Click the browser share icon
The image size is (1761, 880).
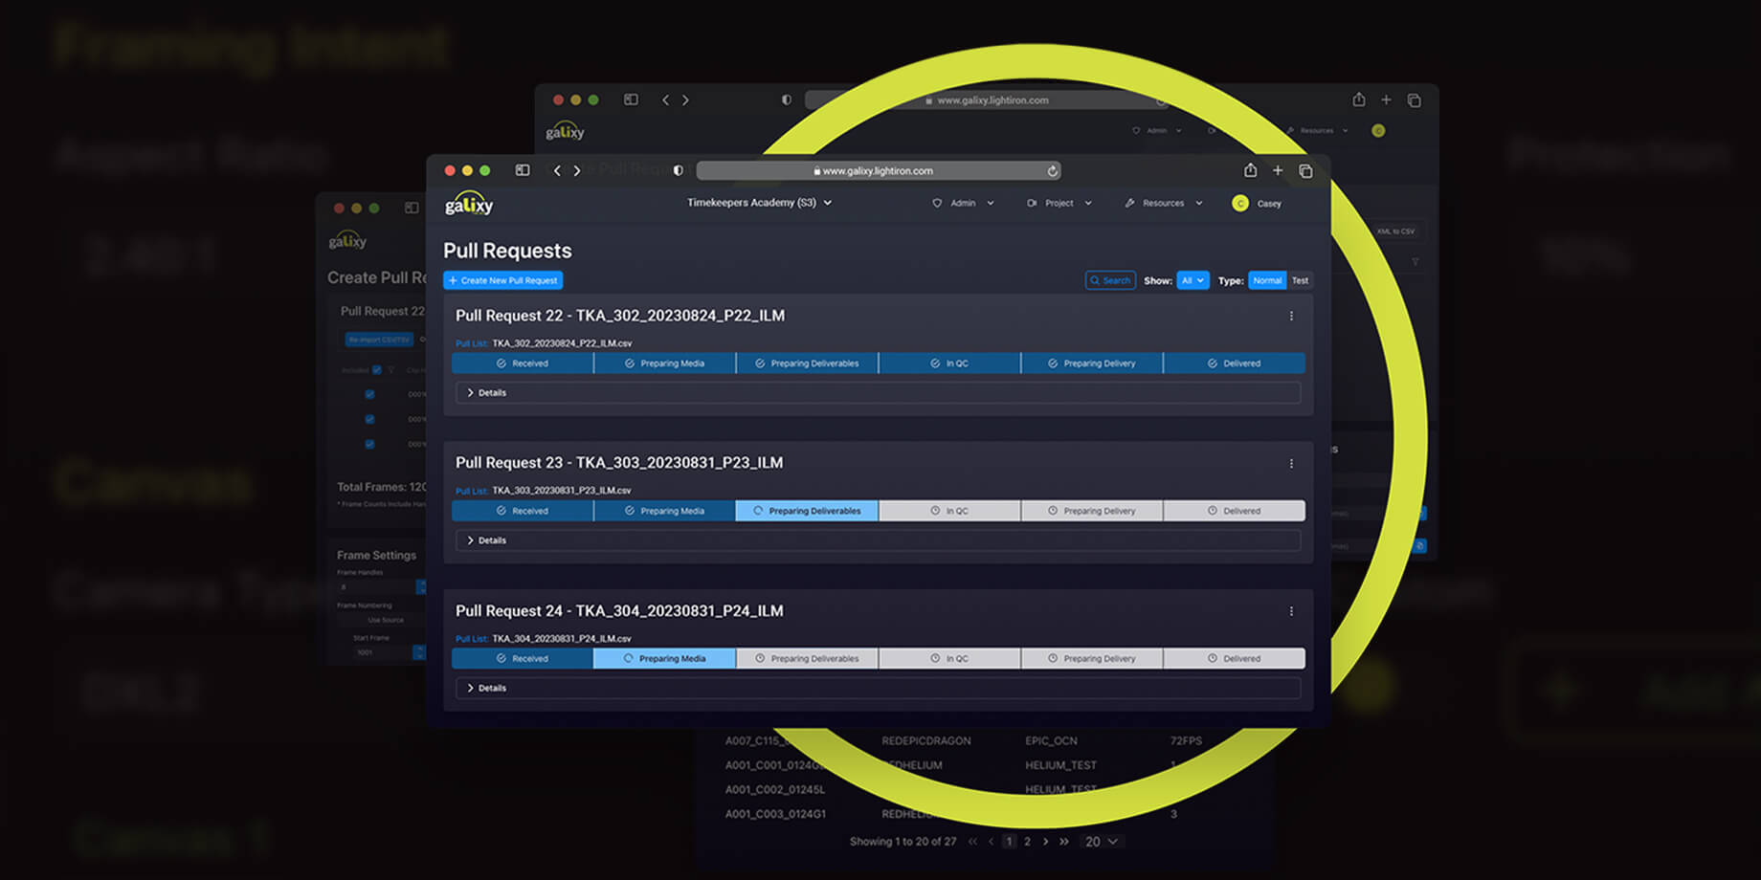click(1250, 170)
